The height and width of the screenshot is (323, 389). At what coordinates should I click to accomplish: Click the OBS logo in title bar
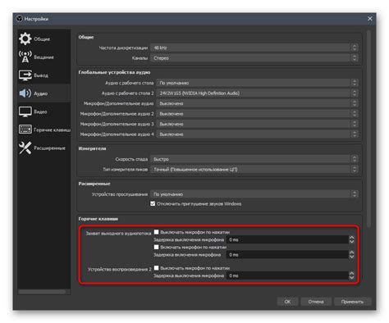tap(20, 19)
